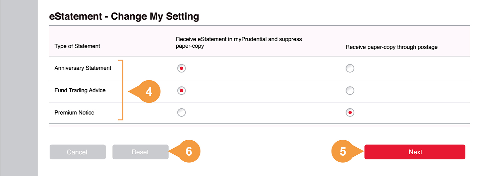
Task: Click the Premium Notice row label
Action: (x=74, y=113)
